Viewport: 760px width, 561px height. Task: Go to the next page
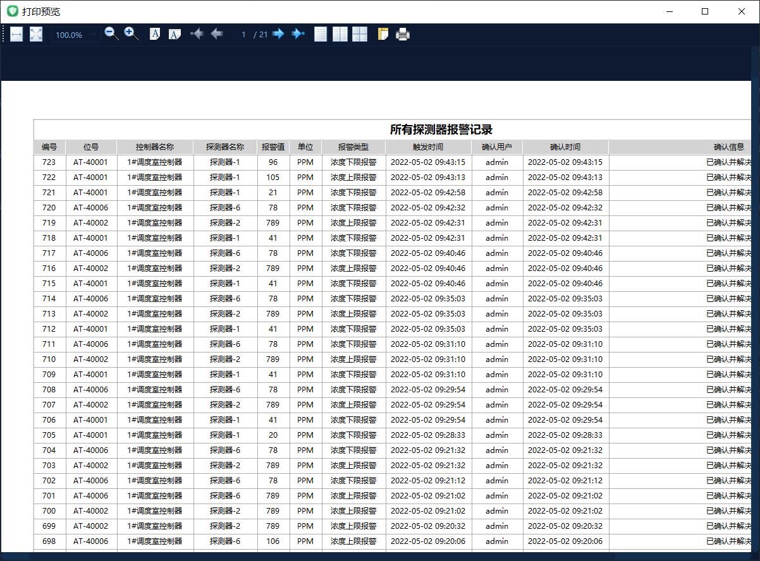278,34
